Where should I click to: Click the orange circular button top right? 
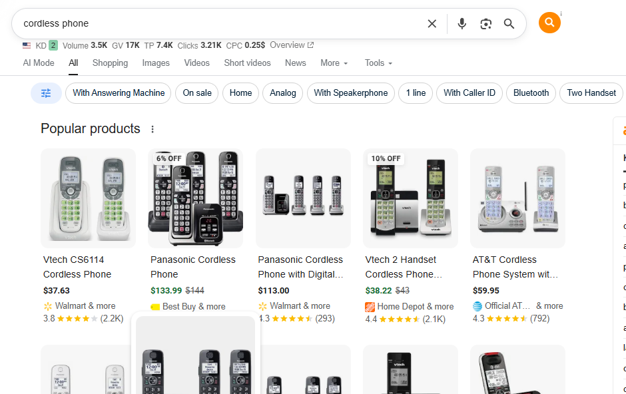pos(549,22)
